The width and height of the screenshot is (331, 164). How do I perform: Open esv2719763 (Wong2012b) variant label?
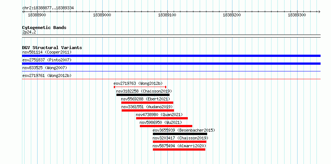[x=138, y=83]
